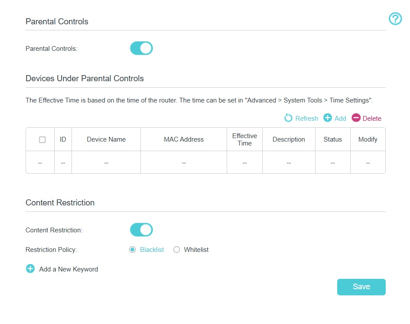
Task: Click the red minus Delete icon
Action: [356, 118]
